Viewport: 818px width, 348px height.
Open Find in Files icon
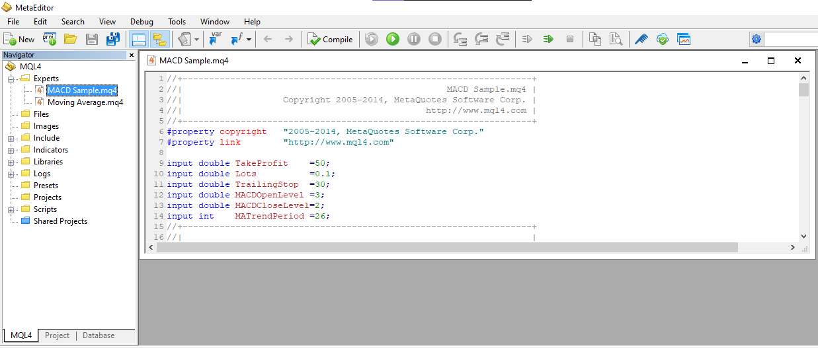coord(616,39)
